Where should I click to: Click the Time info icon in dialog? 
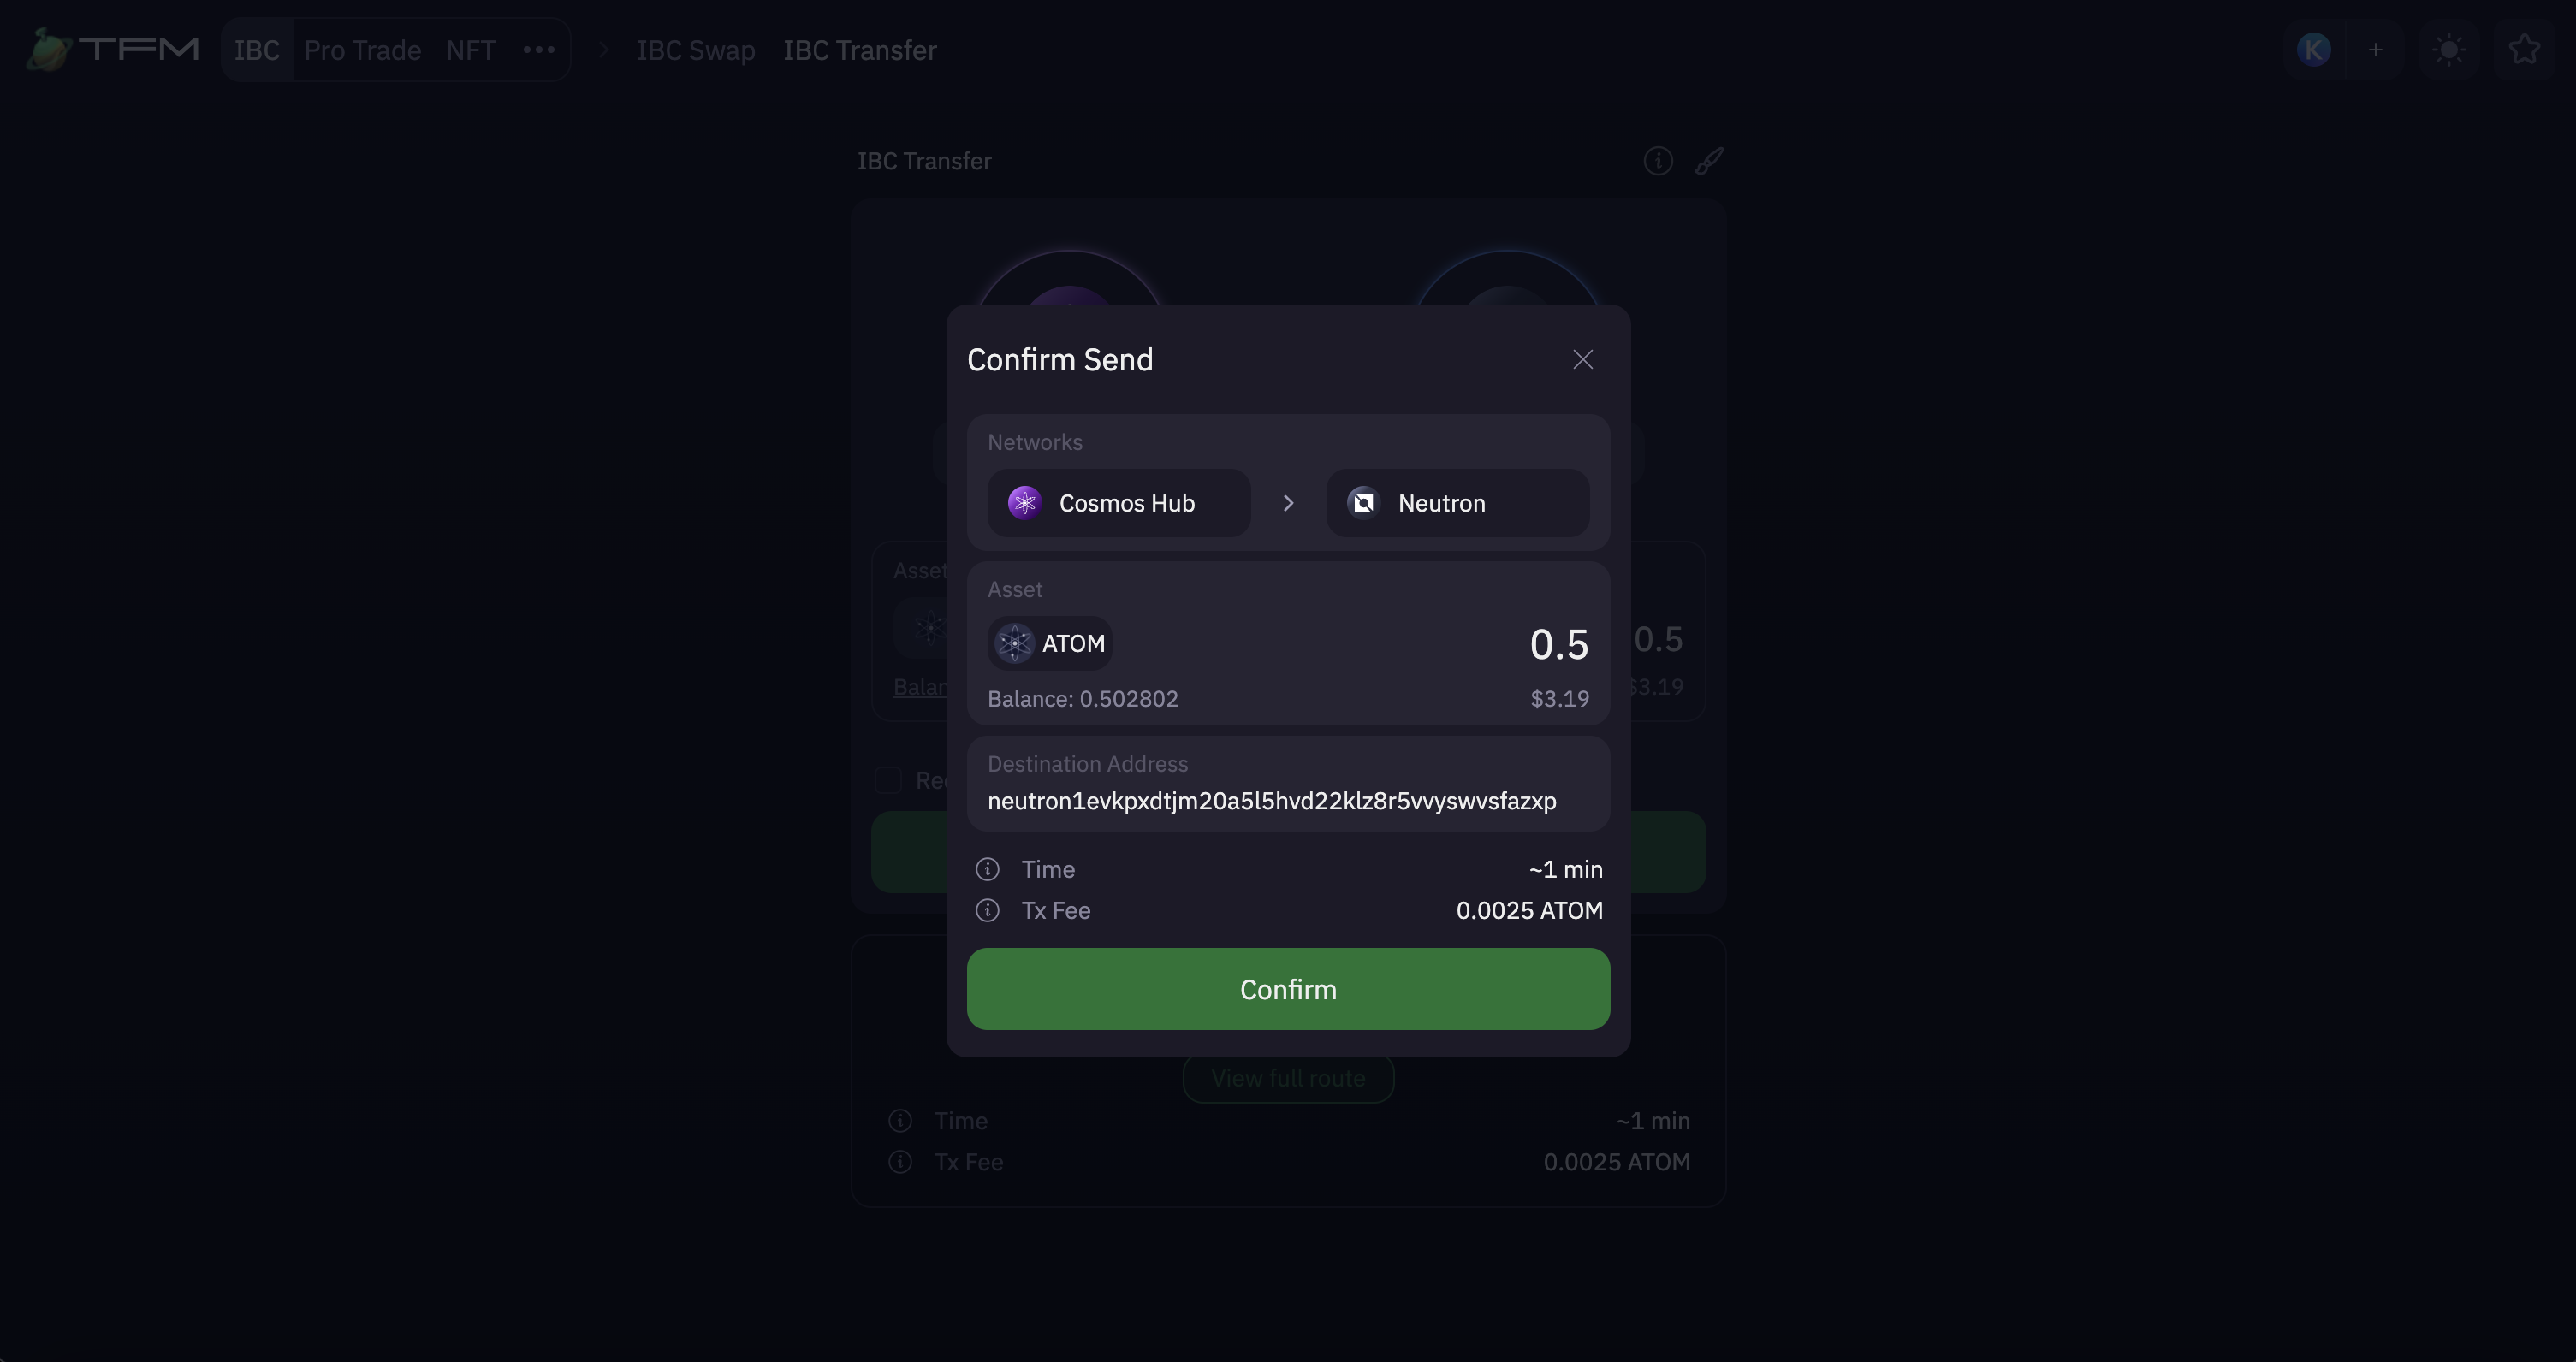click(x=987, y=870)
